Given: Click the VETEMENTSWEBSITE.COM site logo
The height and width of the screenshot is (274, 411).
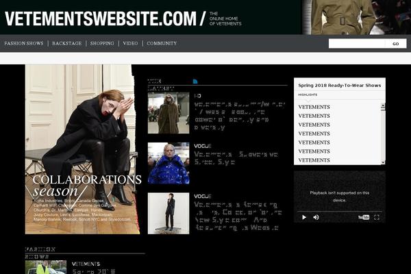Looking at the screenshot, I should coord(101,18).
